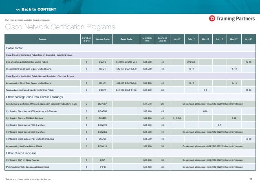This screenshot has height=184, width=260.
Task: Select exam code '642-980 DCUFT v5.0'
Action: (126, 90)
